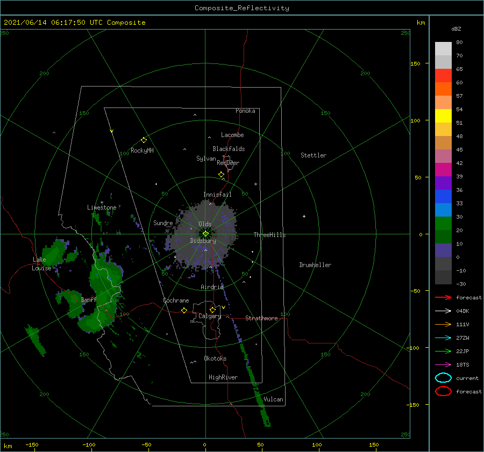Click the Didsbury city label
This screenshot has width=484, height=452.
click(203, 241)
